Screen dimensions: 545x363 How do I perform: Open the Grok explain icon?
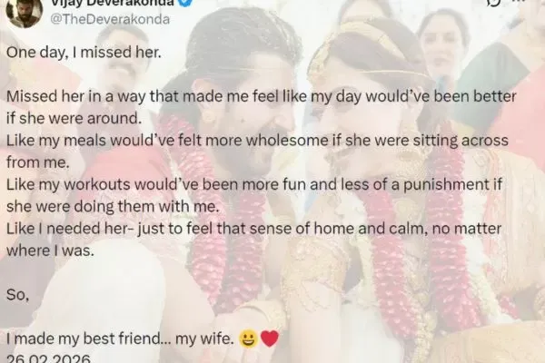(x=494, y=3)
